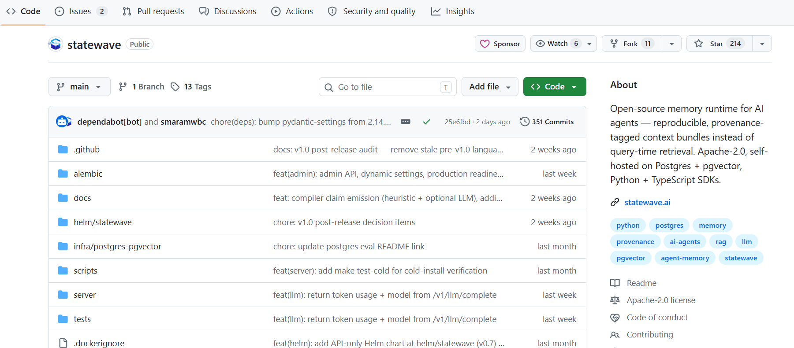Click the folder icon beside alembic
Viewport: 794px width, 348px height.
63,174
